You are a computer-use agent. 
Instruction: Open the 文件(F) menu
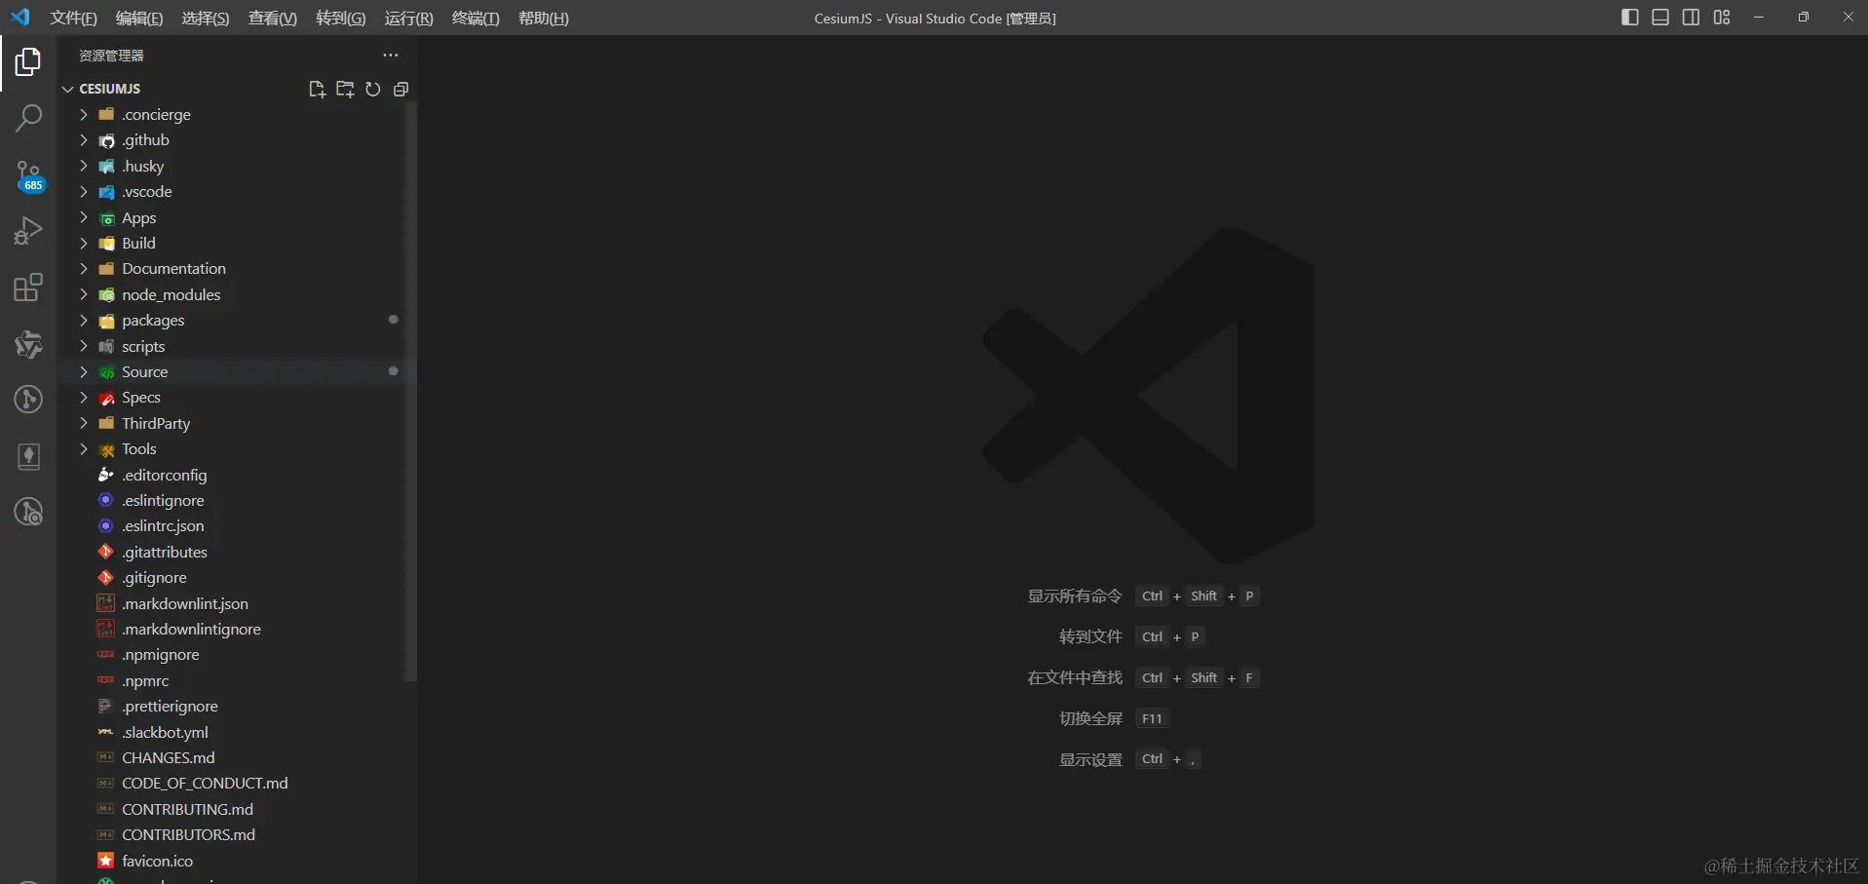click(74, 19)
